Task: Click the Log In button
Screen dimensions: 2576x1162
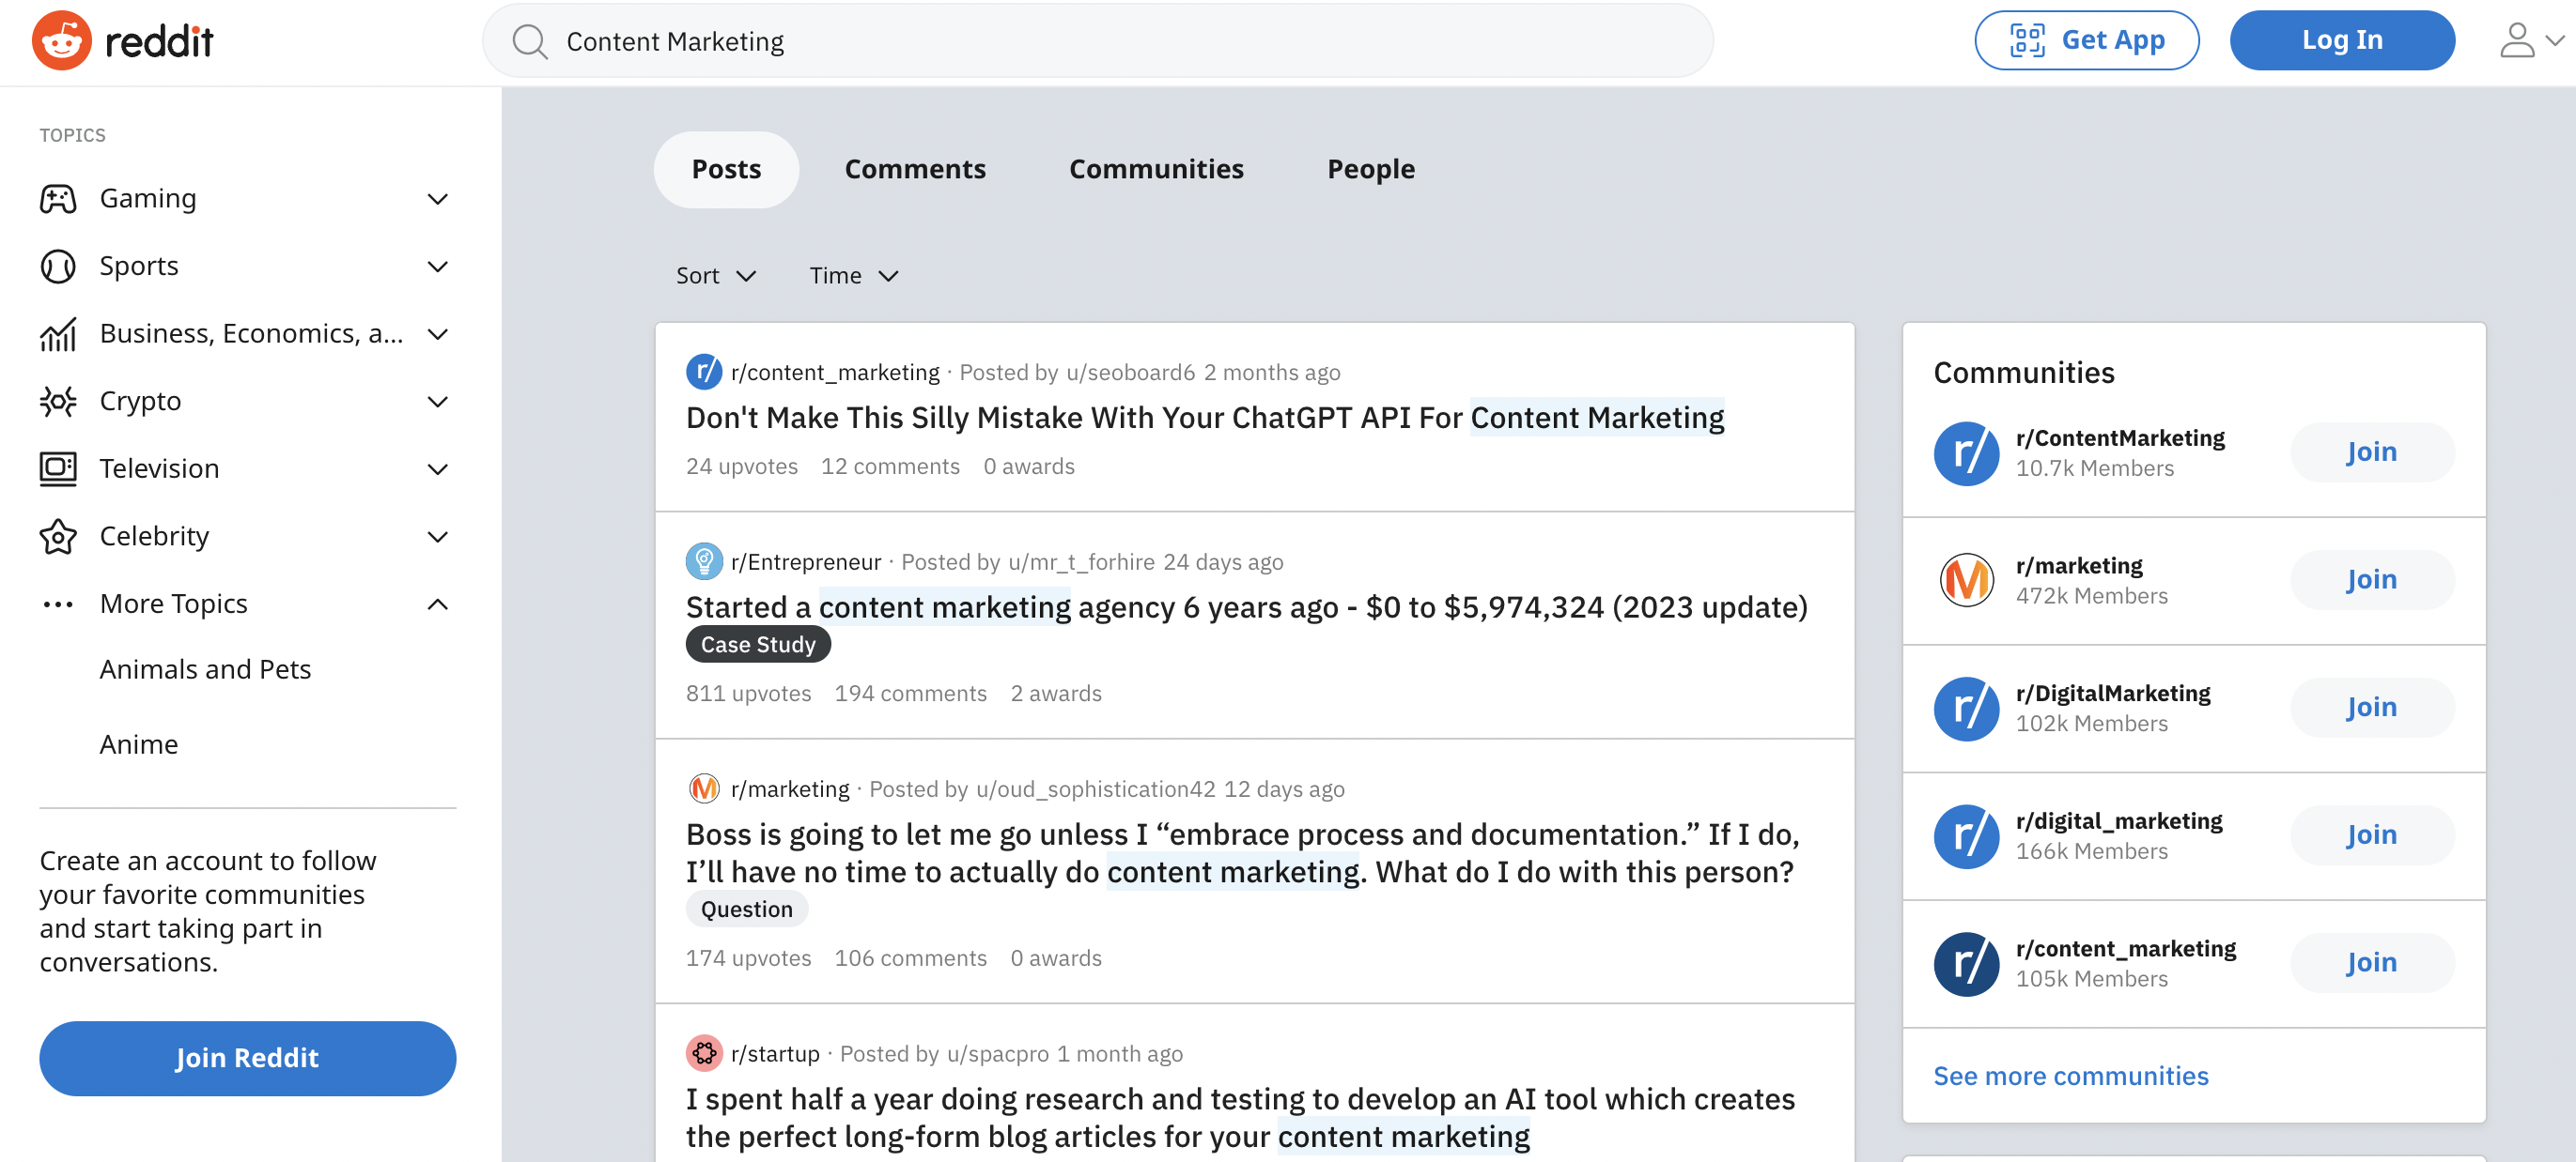Action: point(2342,40)
